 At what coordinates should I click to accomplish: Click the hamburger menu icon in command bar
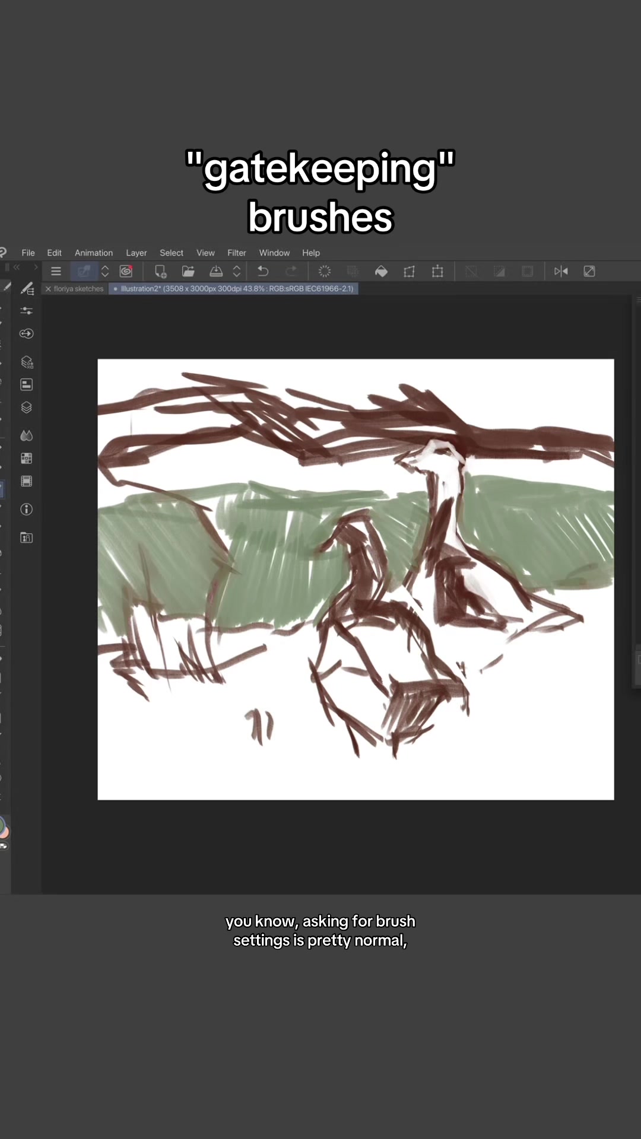[x=56, y=272]
